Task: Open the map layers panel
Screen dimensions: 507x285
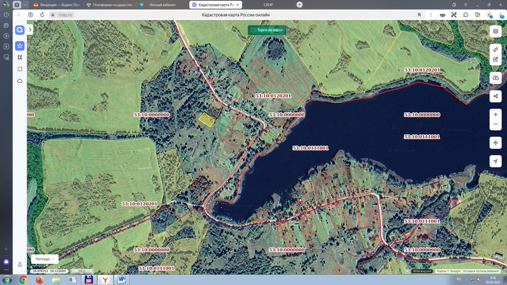Action: point(496,31)
